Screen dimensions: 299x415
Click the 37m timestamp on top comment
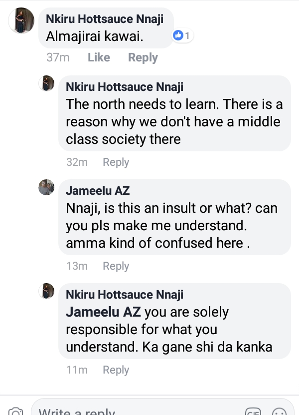point(58,57)
